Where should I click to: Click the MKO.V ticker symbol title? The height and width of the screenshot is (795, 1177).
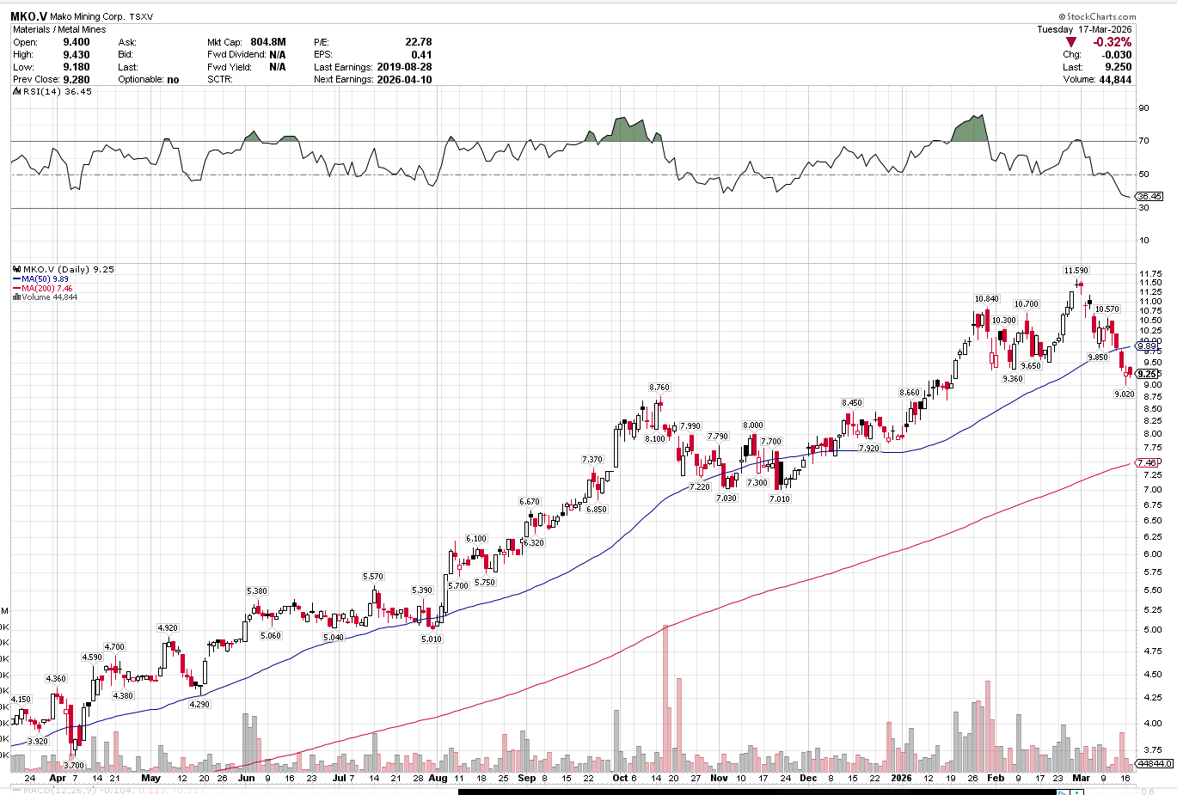coord(28,16)
